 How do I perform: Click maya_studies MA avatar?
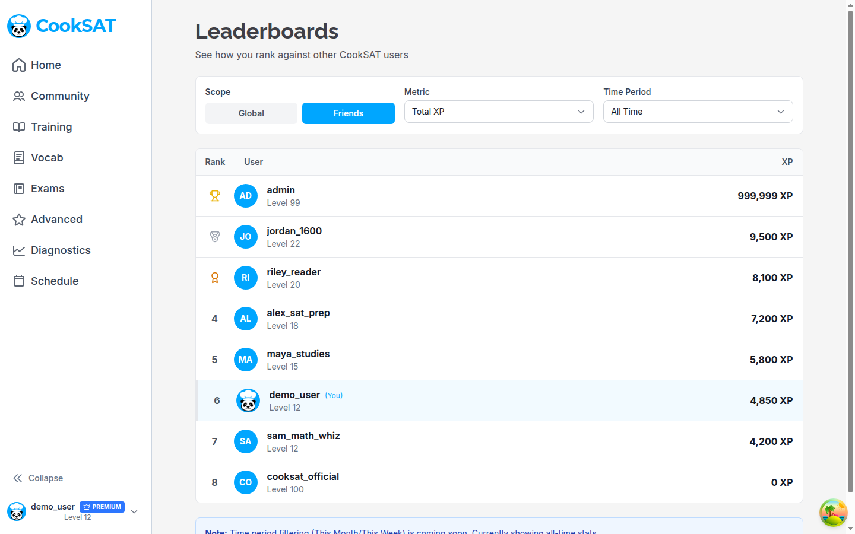pyautogui.click(x=245, y=360)
